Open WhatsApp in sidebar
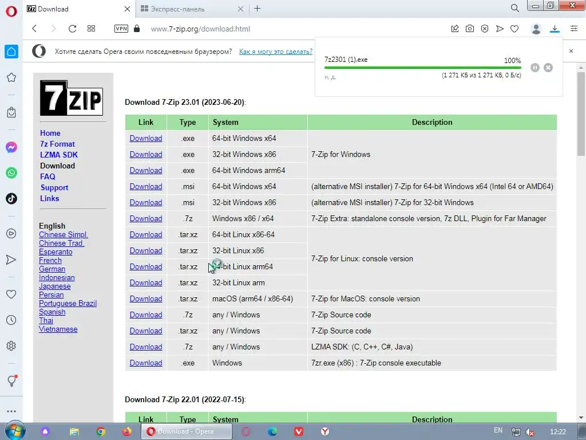The image size is (586, 440). [x=11, y=173]
